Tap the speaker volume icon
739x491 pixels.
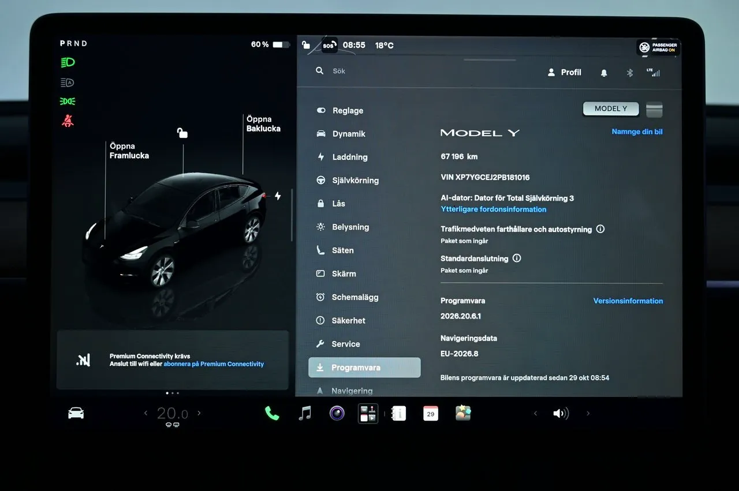click(x=561, y=413)
